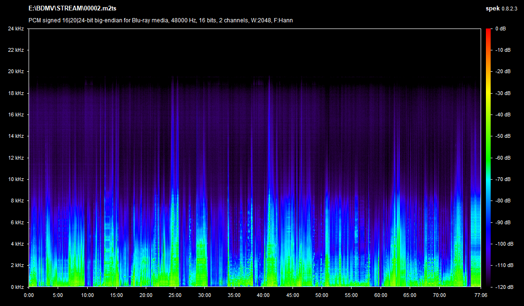Viewport: 524px width, 306px height.
Task: Click the 0 dB scale label
Action: point(500,29)
